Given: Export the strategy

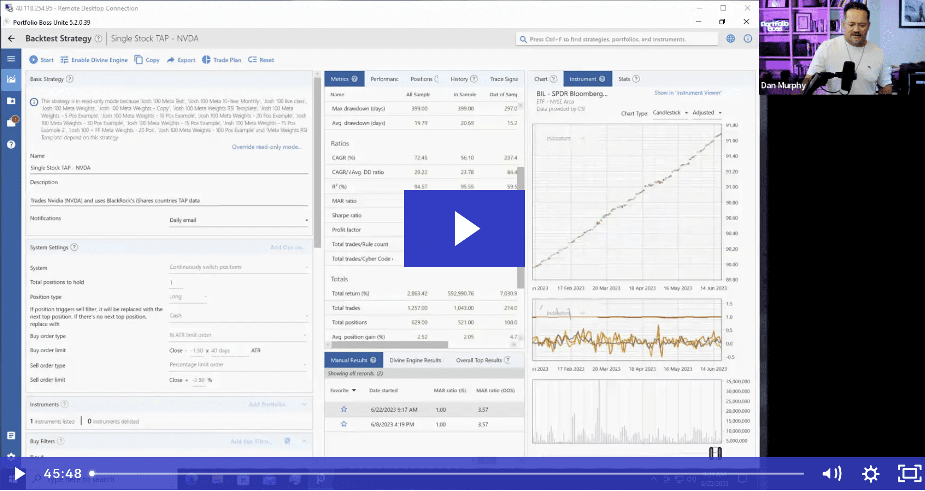Looking at the screenshot, I should pyautogui.click(x=181, y=60).
